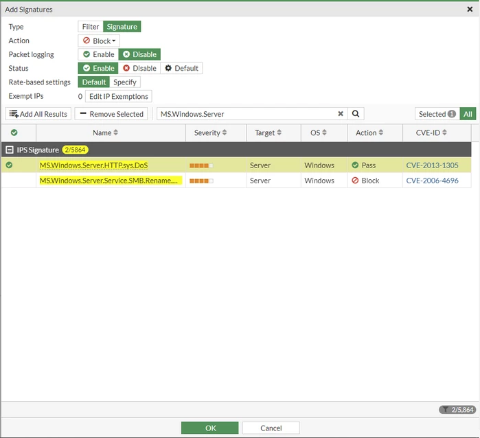Toggle the select-all check in header
Image resolution: width=480 pixels, height=438 pixels.
point(14,132)
